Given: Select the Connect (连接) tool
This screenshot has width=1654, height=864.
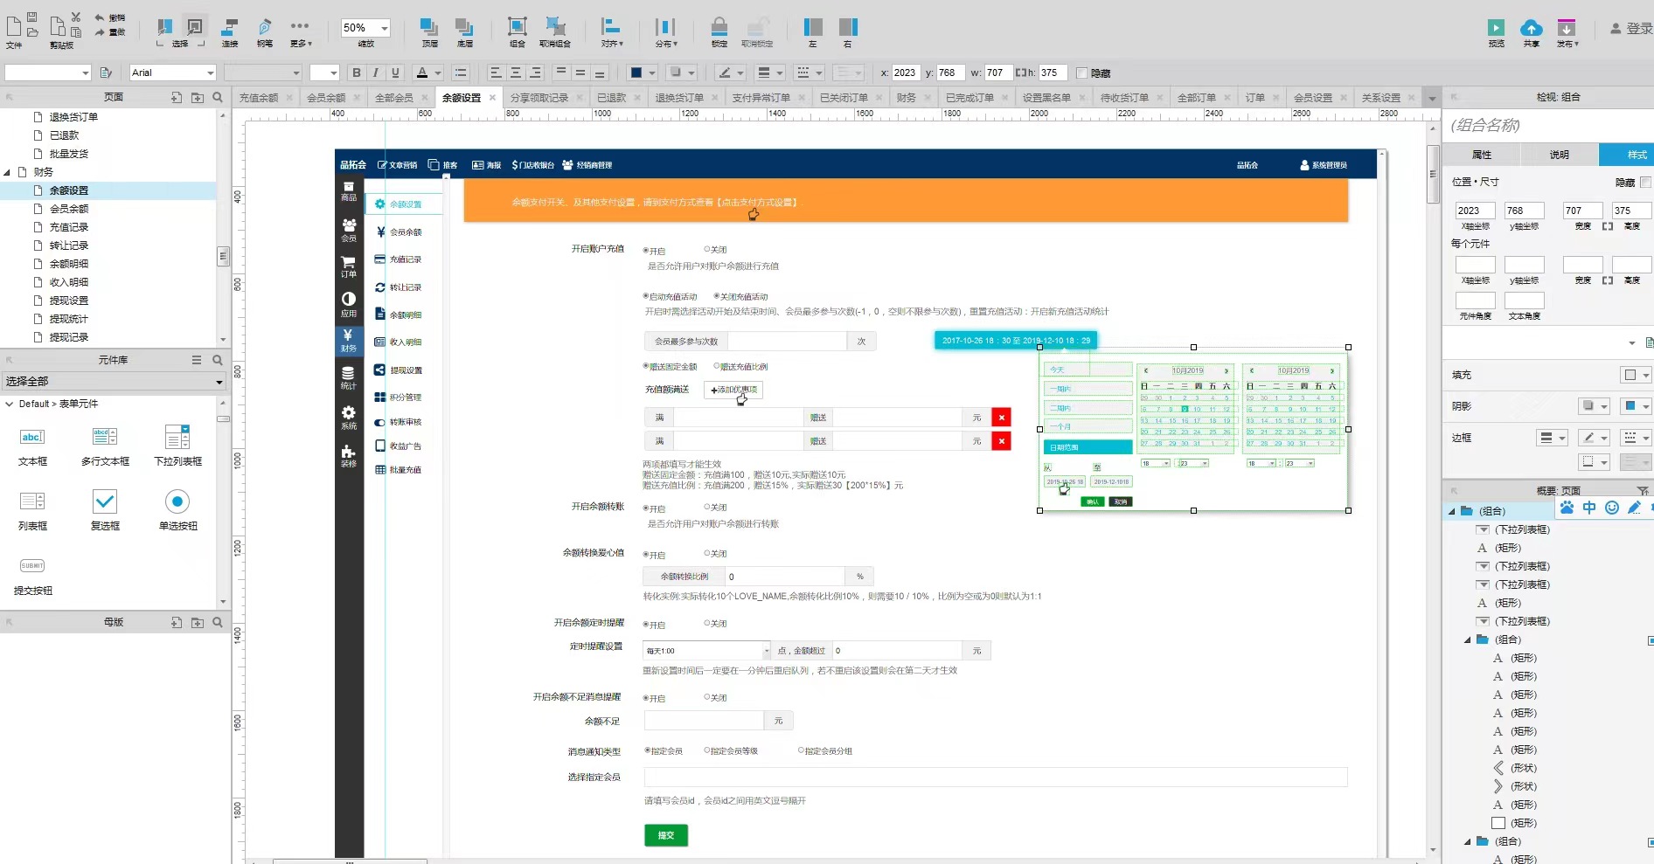Looking at the screenshot, I should [x=230, y=32].
